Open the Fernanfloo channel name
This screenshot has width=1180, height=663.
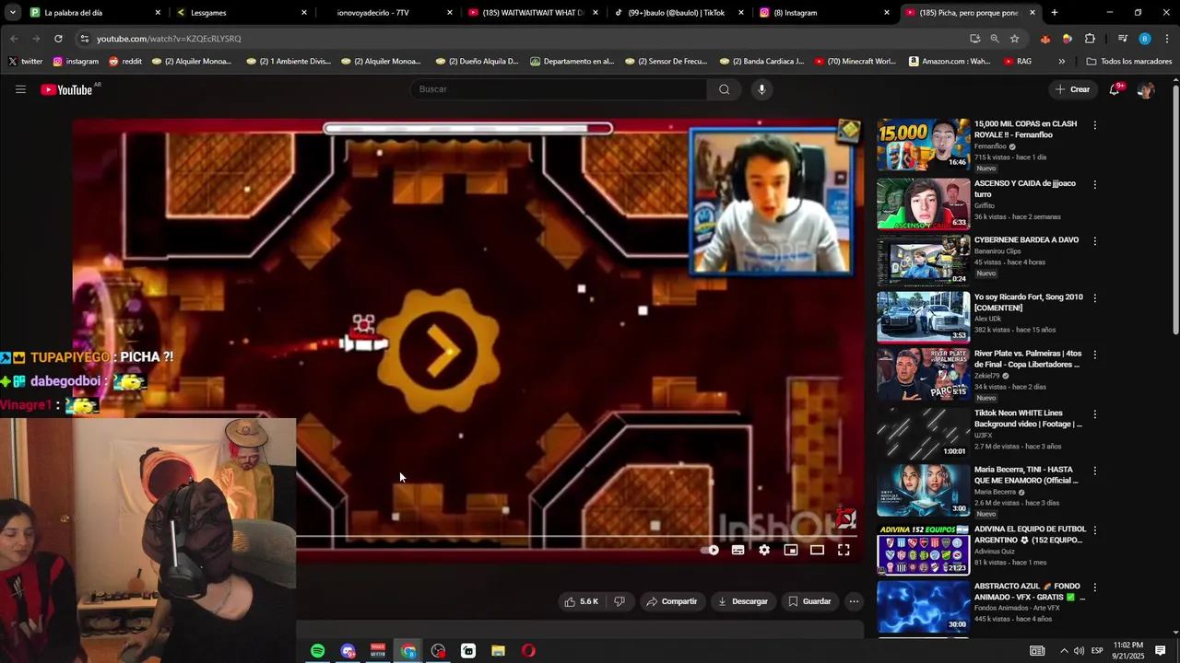tap(991, 146)
